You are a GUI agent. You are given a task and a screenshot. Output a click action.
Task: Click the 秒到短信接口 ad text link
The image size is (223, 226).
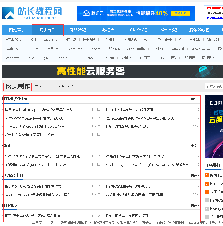click(215, 8)
